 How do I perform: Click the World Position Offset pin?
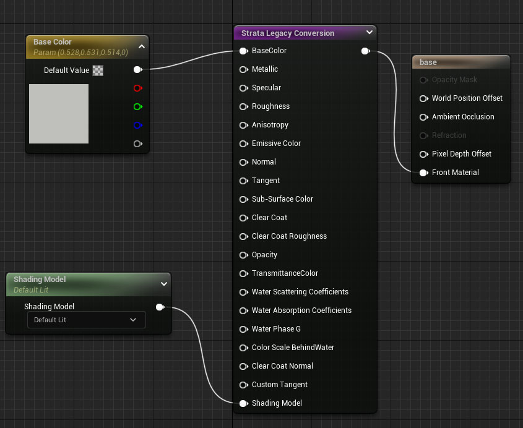point(424,98)
